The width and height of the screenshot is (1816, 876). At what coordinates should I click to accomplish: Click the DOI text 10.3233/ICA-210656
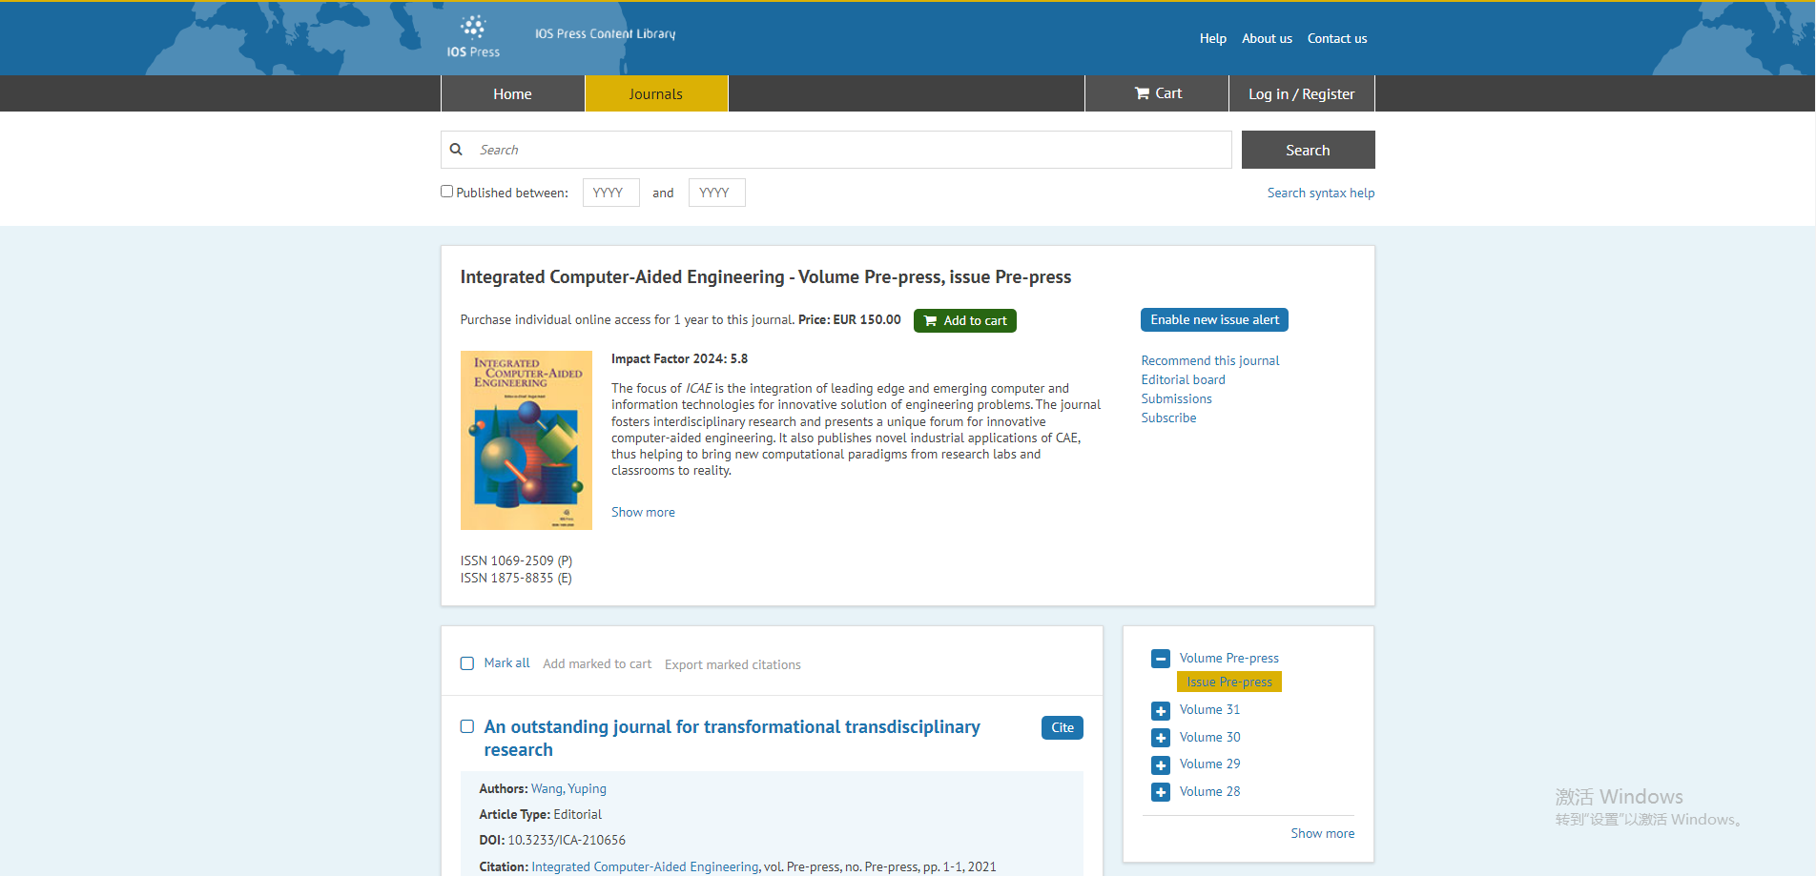coord(567,840)
